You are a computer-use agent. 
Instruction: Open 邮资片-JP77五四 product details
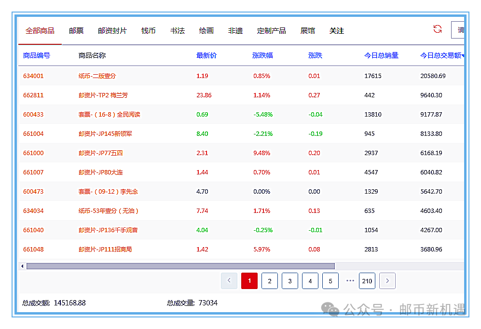[100, 153]
